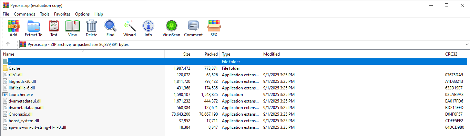470x136 pixels.
Task: Click the dvametadataui.dll file icon
Action: pyautogui.click(x=5, y=101)
